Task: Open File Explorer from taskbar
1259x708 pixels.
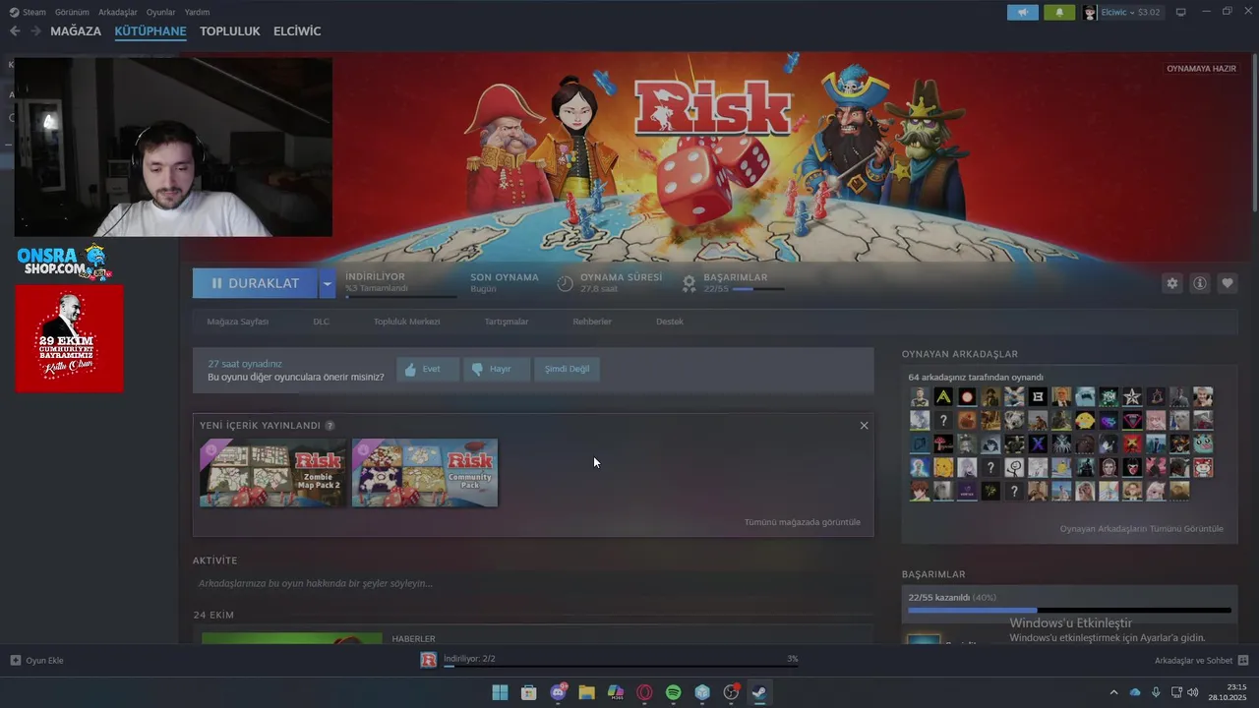Action: [x=587, y=692]
